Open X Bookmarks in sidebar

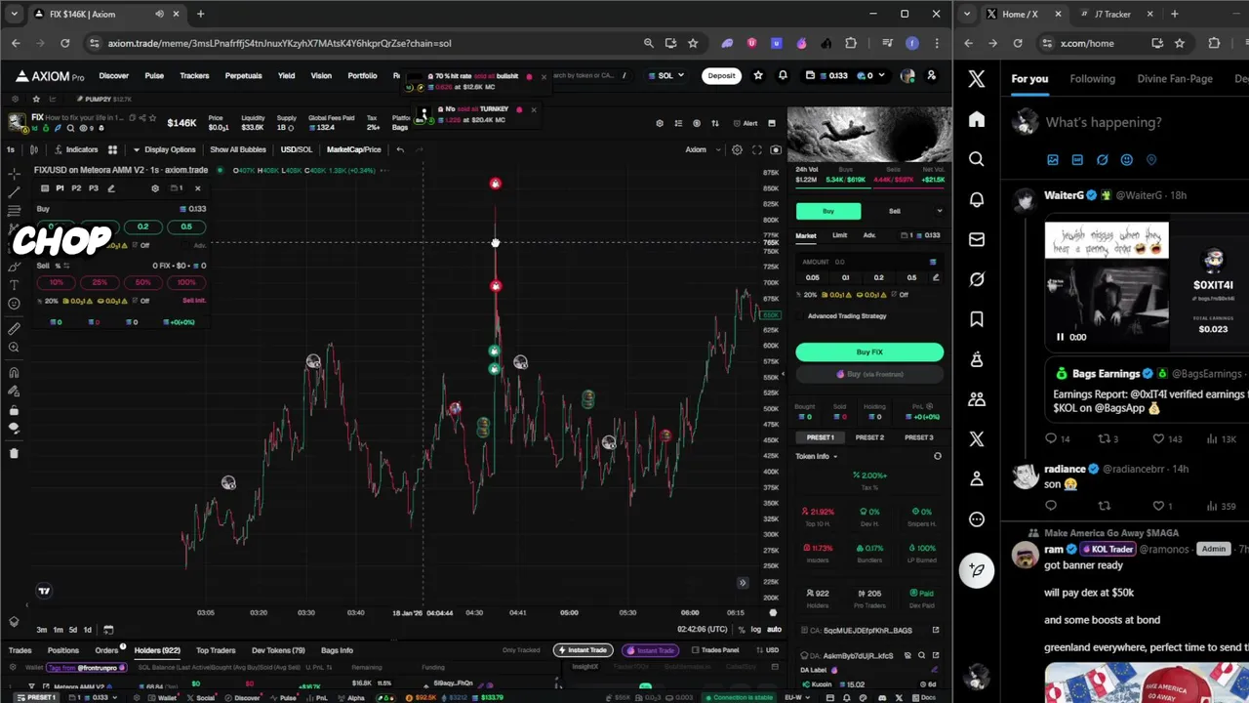pyautogui.click(x=977, y=319)
